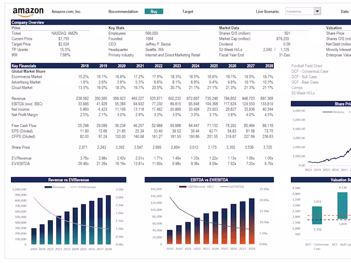This screenshot has height=263, width=351.
Task: Click TP Upside value 15.3%
Action: 65,50
